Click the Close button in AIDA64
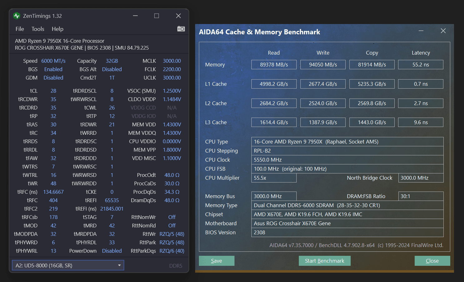 (x=432, y=261)
